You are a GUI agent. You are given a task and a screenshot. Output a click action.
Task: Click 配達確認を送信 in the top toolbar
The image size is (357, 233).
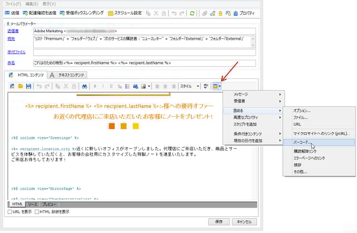(40, 13)
